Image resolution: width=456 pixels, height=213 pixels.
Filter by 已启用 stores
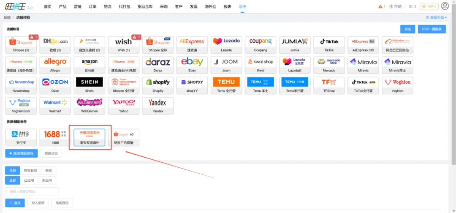pyautogui.click(x=29, y=180)
